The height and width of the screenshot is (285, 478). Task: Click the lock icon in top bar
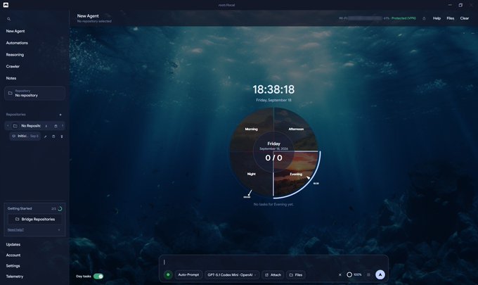(x=424, y=18)
